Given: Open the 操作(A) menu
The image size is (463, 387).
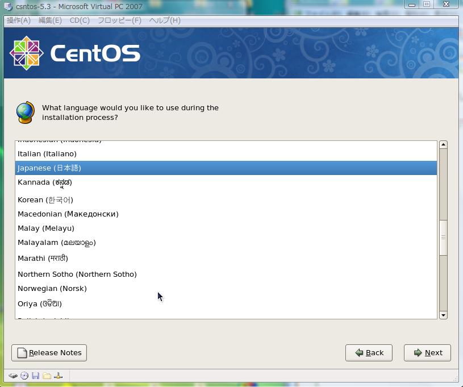Looking at the screenshot, I should click(18, 20).
